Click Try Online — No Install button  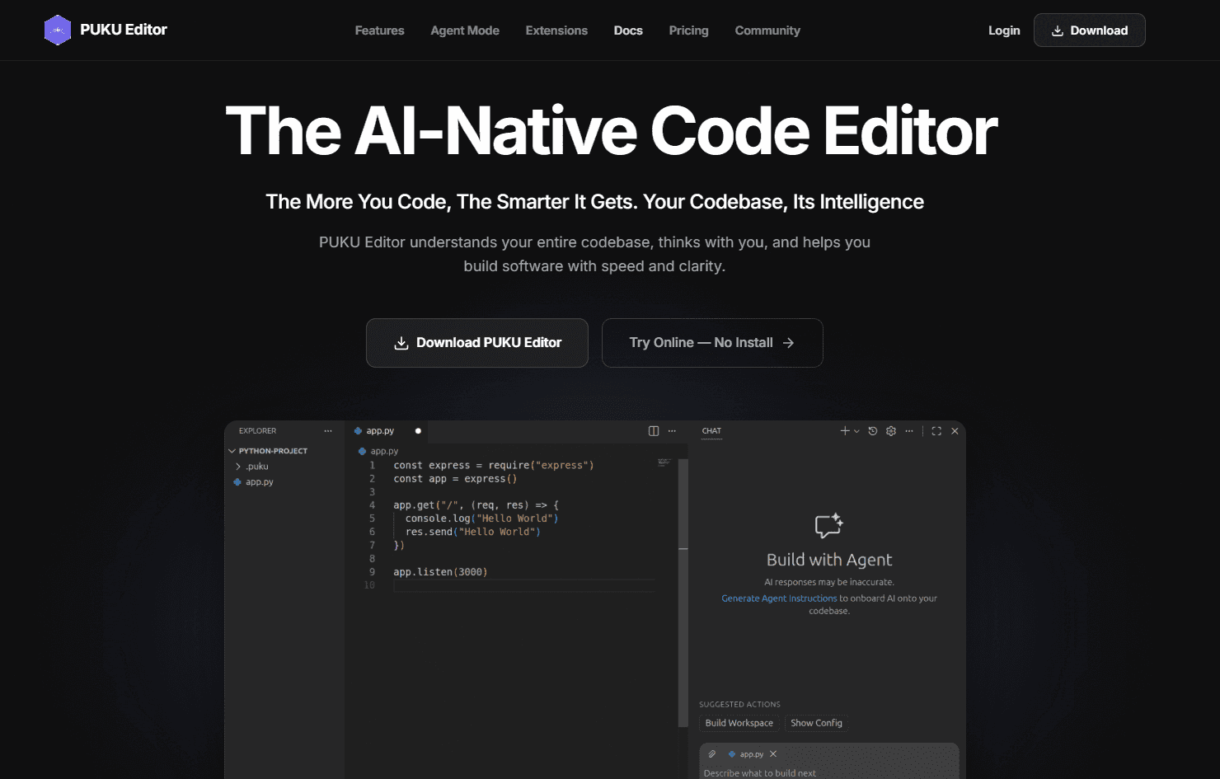(x=712, y=343)
